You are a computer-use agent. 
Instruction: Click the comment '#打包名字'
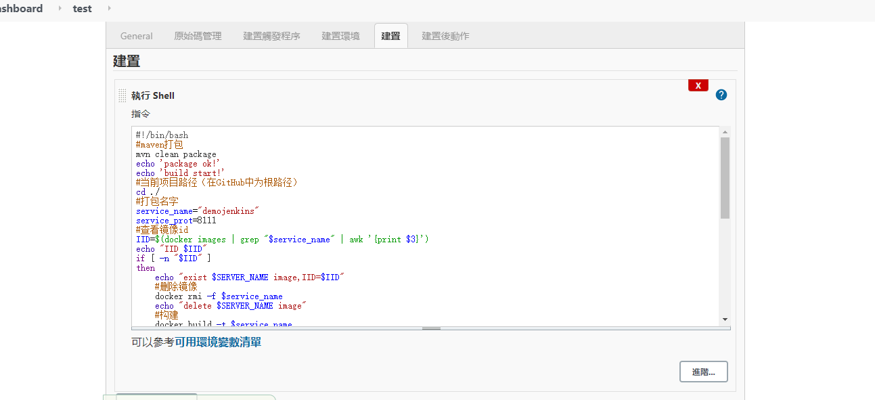point(157,202)
